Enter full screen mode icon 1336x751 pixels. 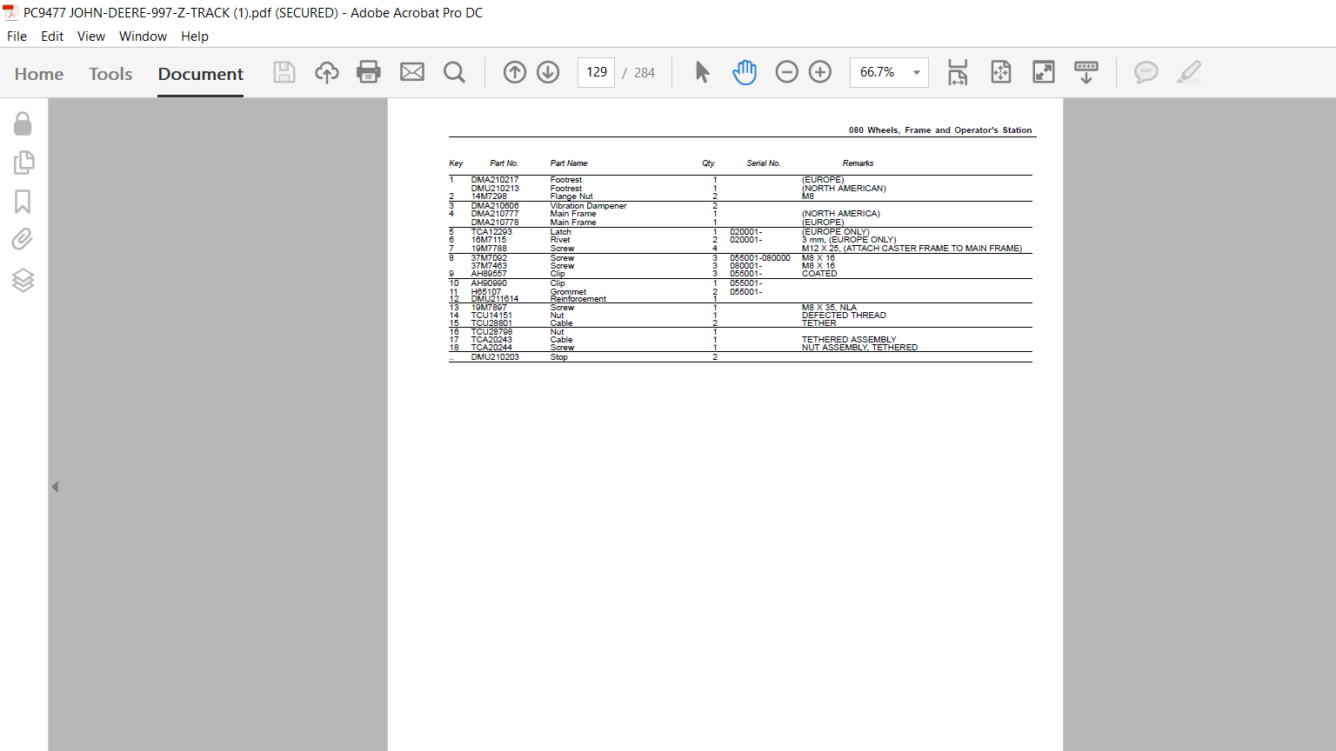point(1044,72)
